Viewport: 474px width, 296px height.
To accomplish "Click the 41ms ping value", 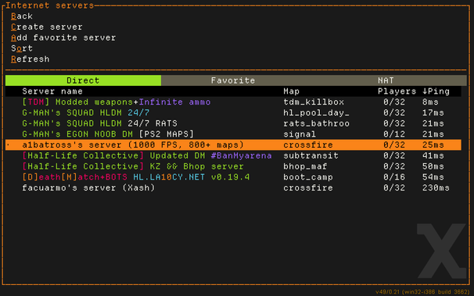I will (x=433, y=155).
